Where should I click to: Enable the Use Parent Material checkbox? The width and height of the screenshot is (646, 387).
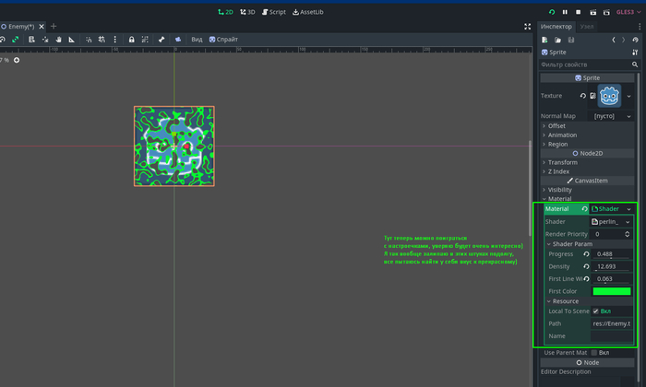click(593, 352)
